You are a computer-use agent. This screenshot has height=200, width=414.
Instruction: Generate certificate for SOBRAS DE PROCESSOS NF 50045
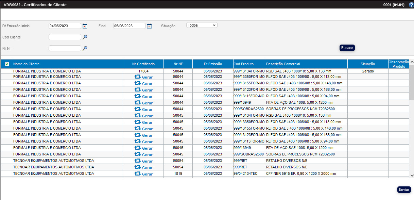click(x=143, y=154)
